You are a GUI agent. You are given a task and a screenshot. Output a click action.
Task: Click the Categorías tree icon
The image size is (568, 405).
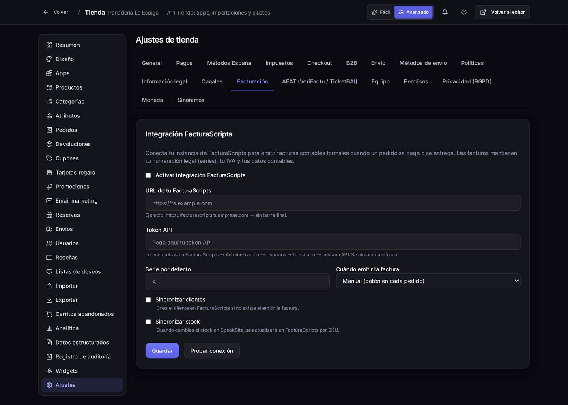coord(49,102)
